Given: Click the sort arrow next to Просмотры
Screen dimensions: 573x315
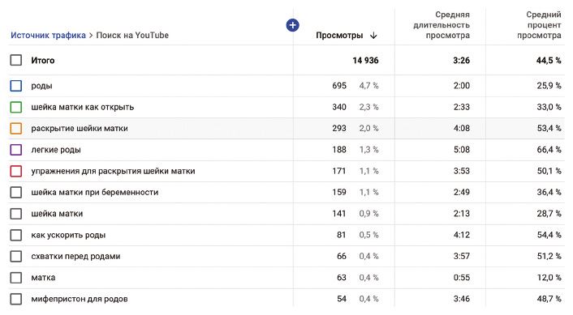Looking at the screenshot, I should 373,36.
